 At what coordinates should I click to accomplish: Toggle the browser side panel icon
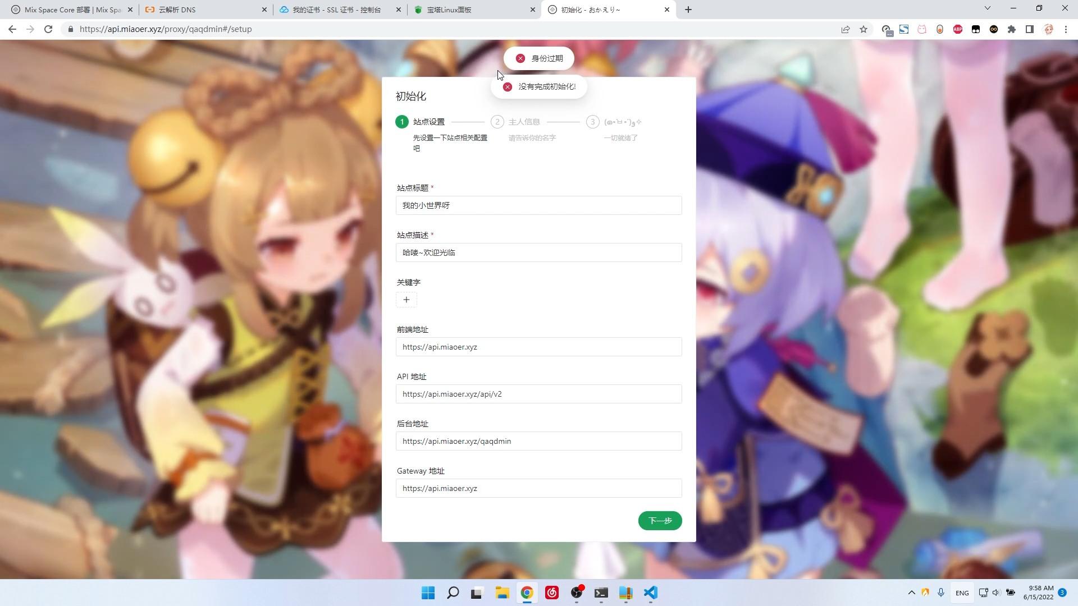[x=1030, y=29]
